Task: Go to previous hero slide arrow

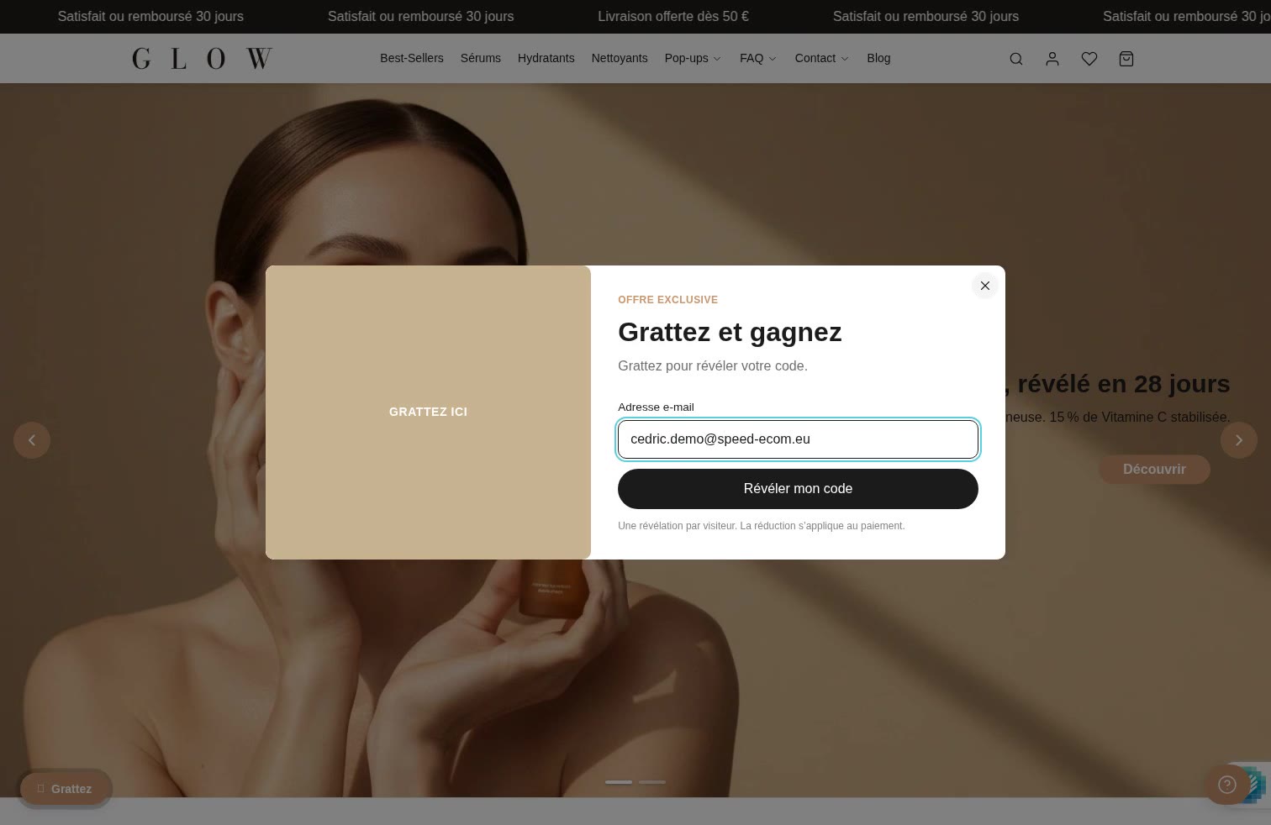Action: coord(32,440)
